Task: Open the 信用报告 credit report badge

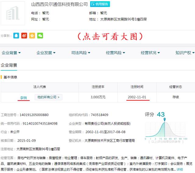Action: click(x=100, y=4)
